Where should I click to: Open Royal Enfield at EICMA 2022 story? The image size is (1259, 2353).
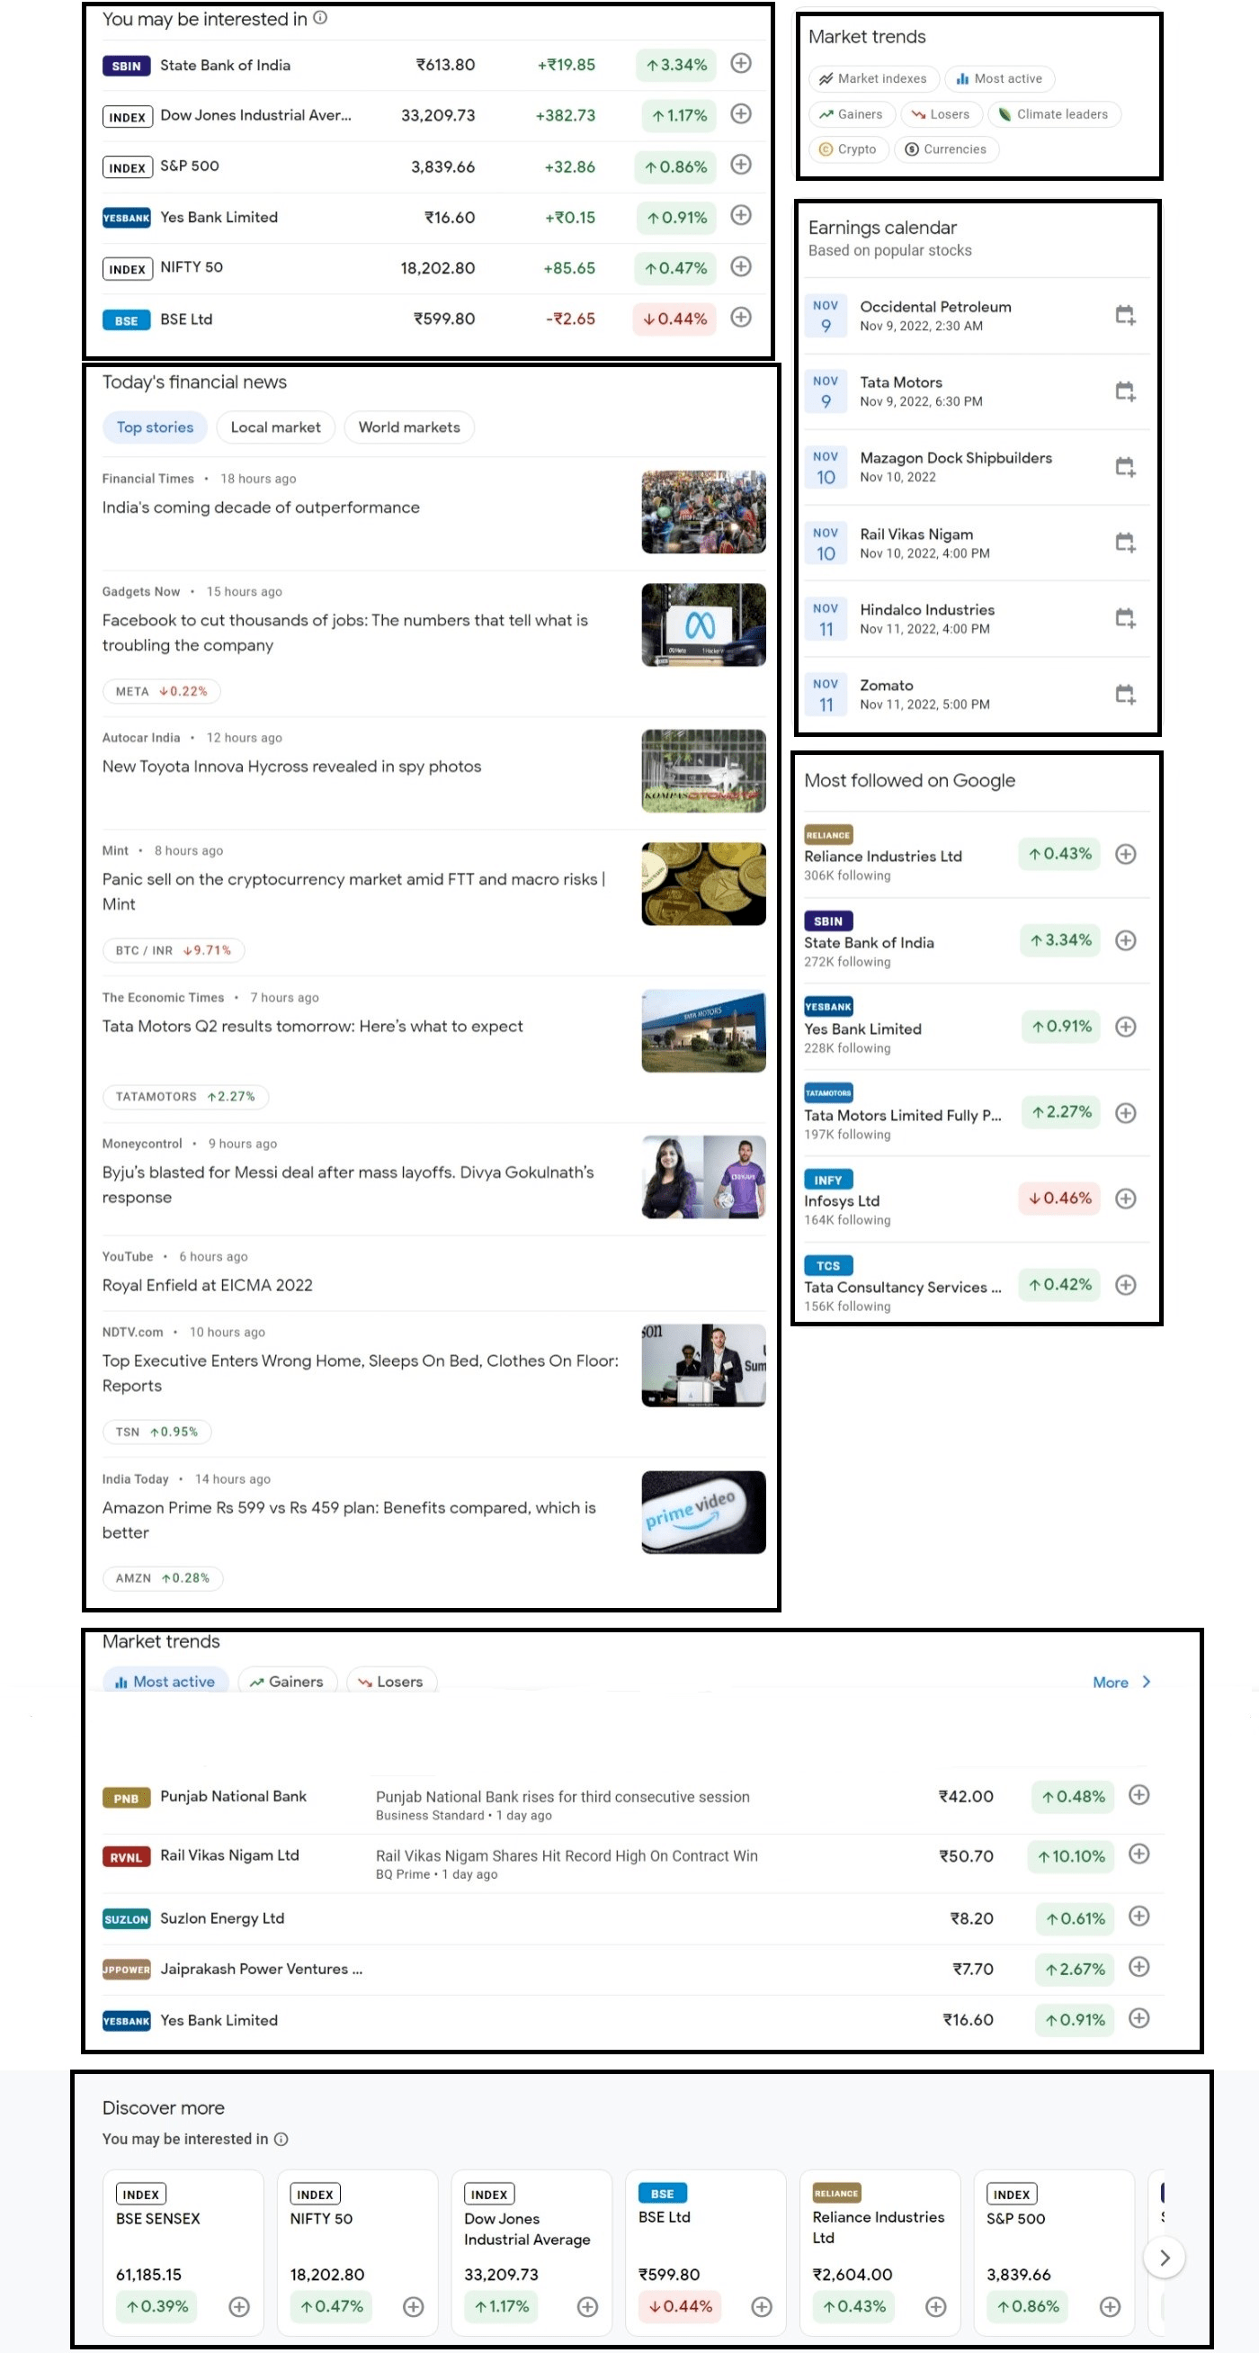click(x=207, y=1285)
